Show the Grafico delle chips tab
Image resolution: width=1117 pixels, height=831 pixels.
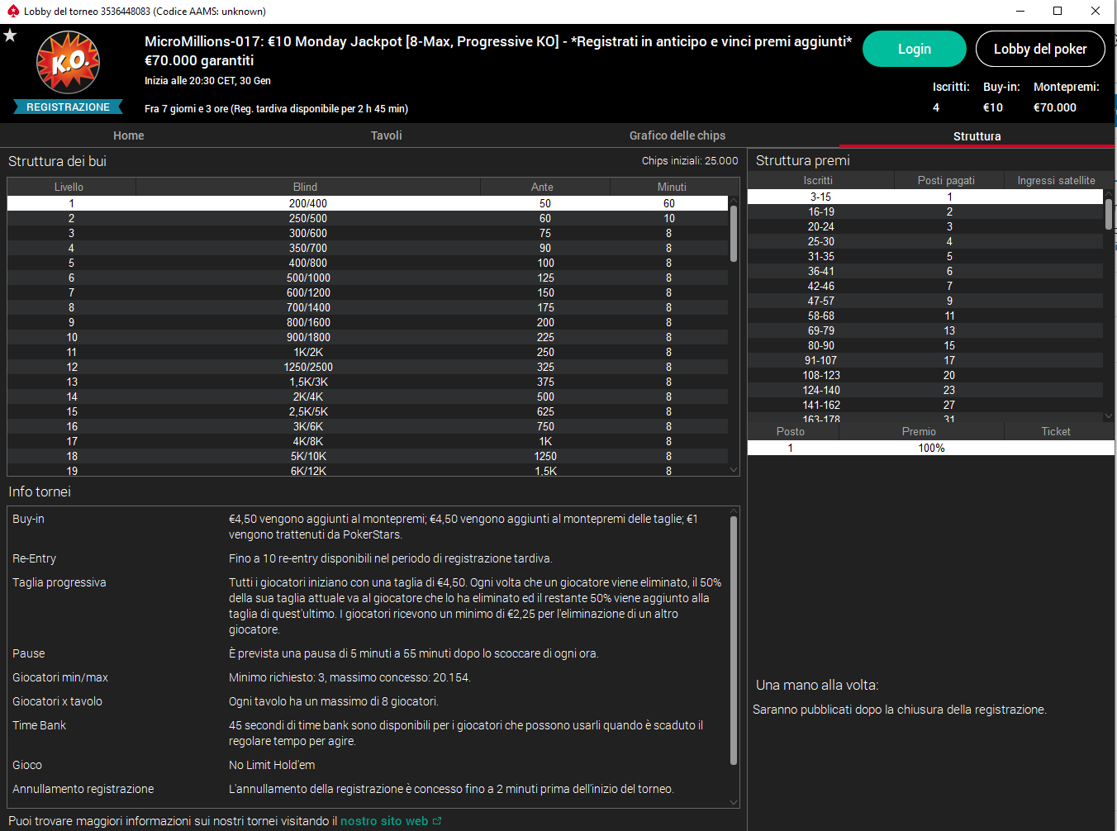pyautogui.click(x=677, y=135)
